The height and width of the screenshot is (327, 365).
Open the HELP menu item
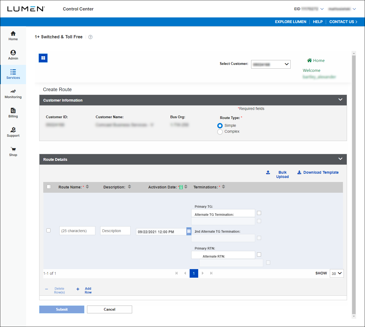318,22
